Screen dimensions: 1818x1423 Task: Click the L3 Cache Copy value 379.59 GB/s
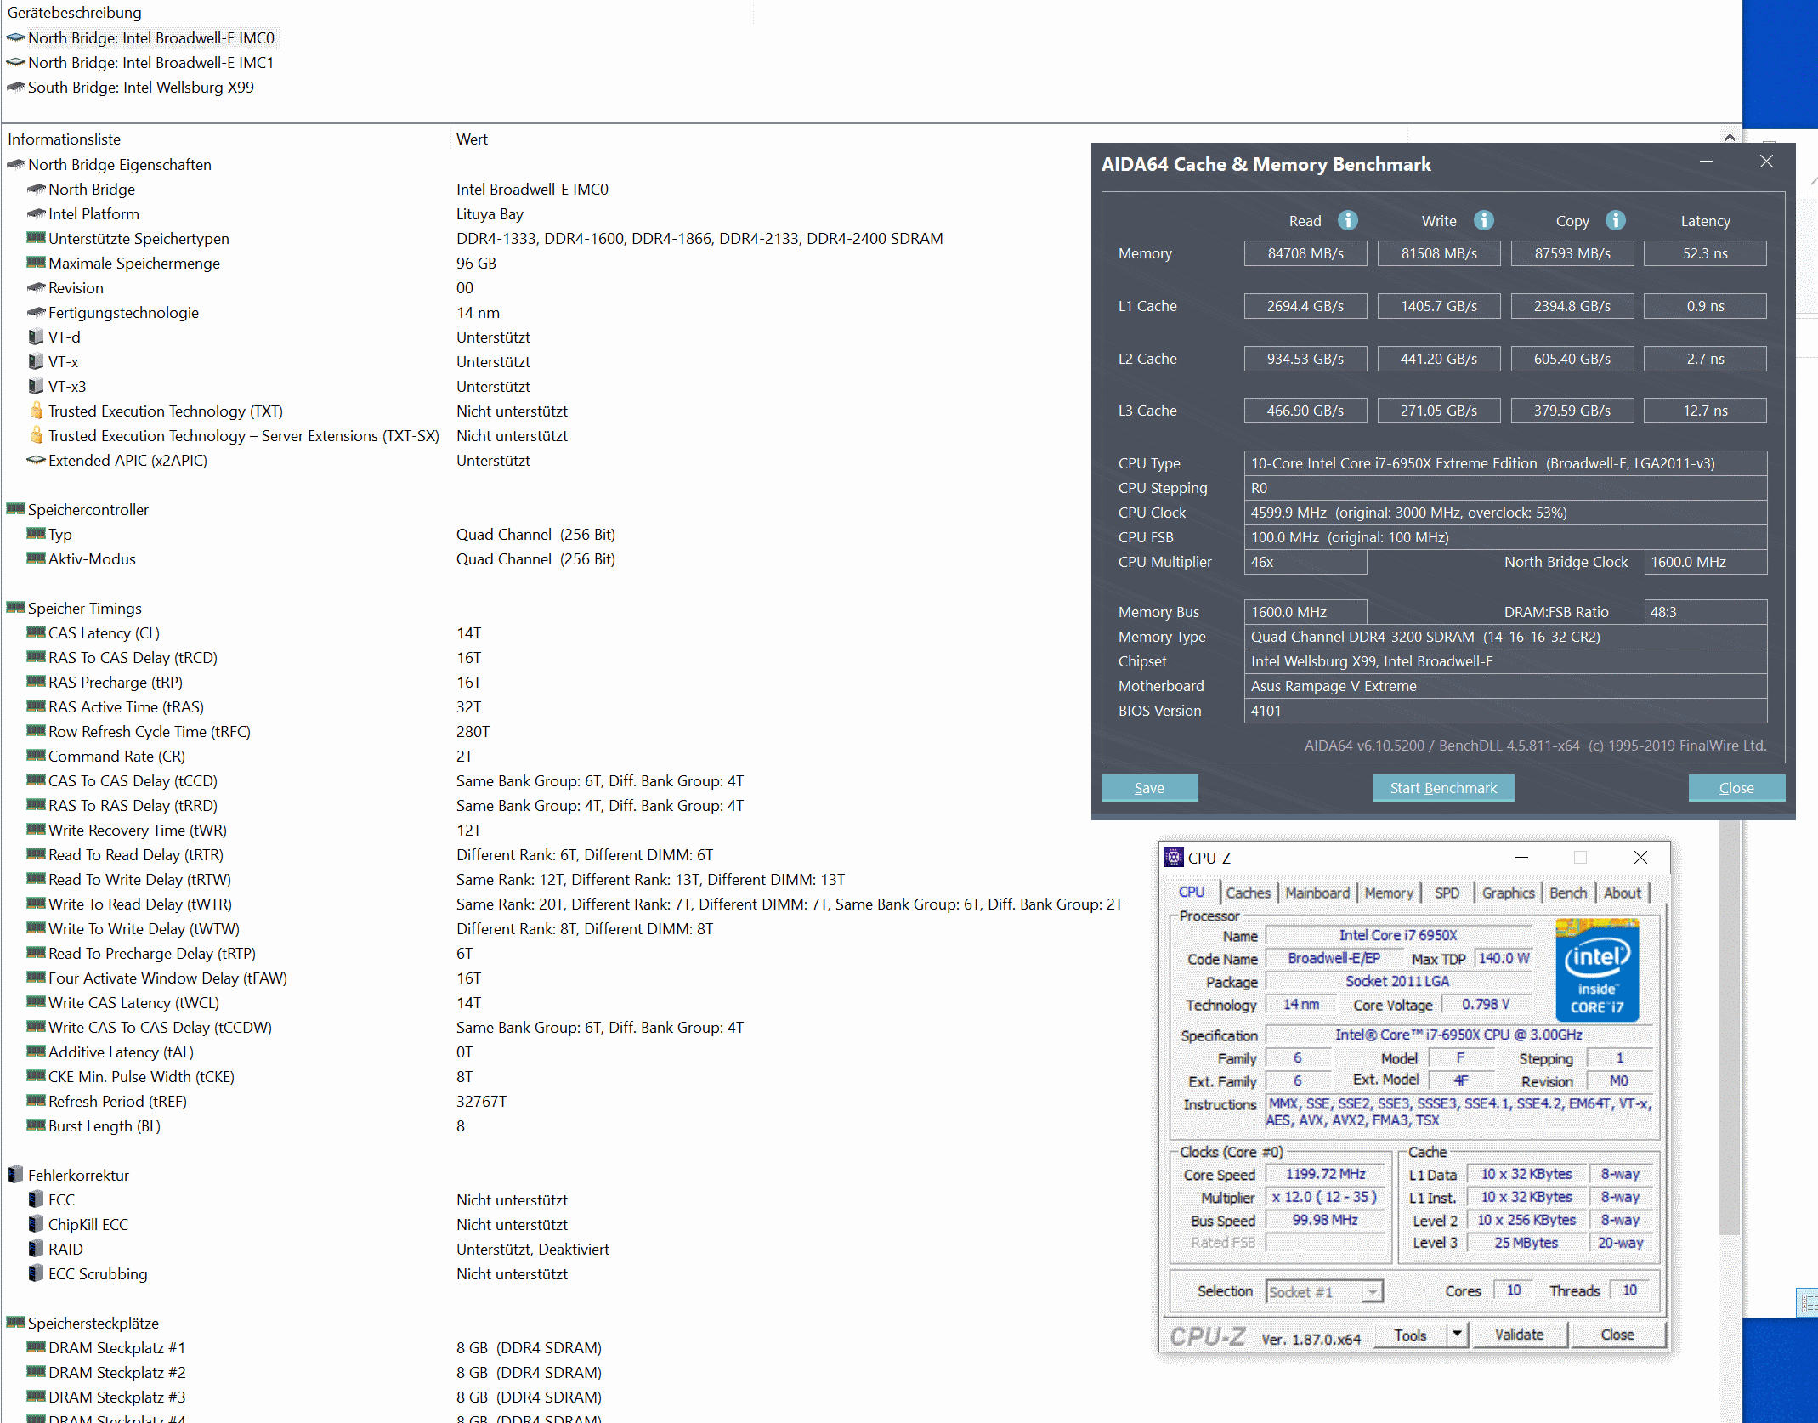pos(1572,411)
